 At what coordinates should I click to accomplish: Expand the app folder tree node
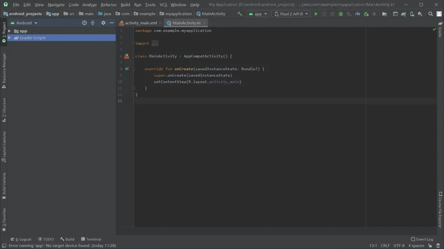(9, 31)
